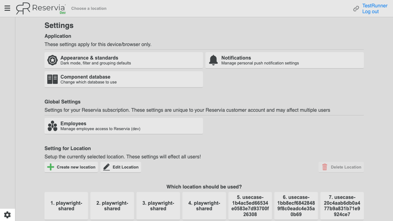
Task: Open Employees management card
Action: point(124,126)
